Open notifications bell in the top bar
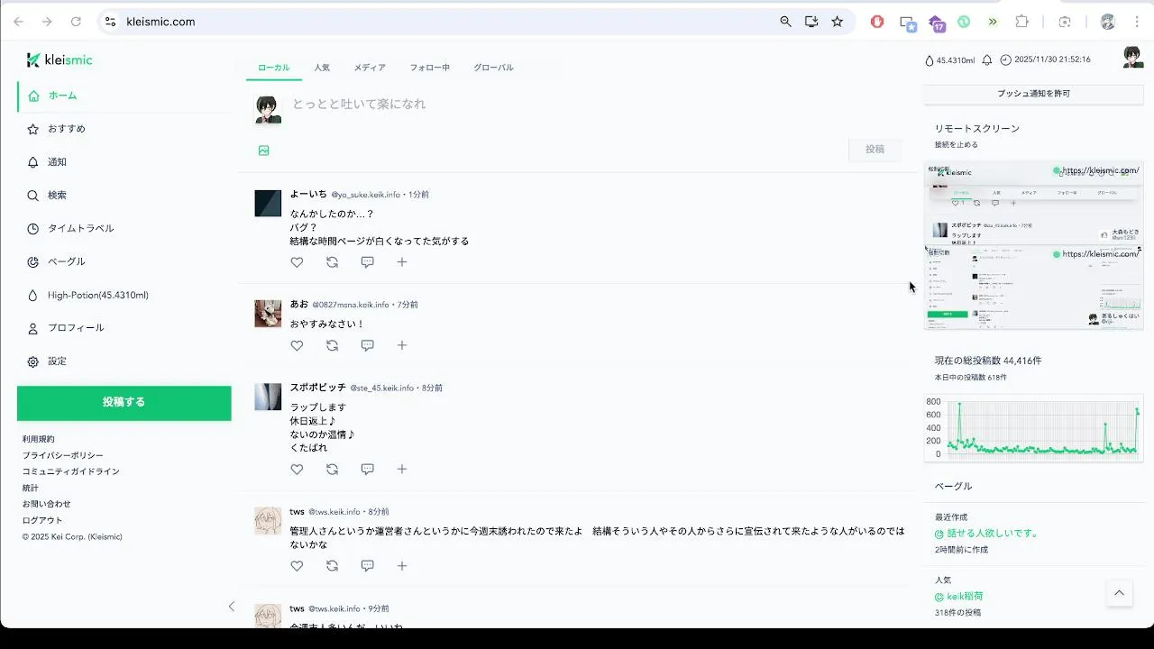Viewport: 1154px width, 649px height. (987, 59)
